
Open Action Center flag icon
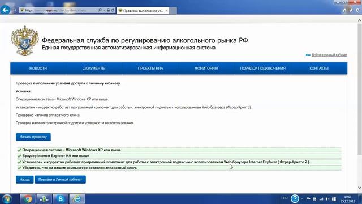pyautogui.click(x=308, y=199)
